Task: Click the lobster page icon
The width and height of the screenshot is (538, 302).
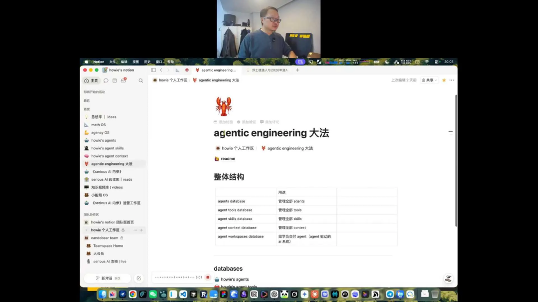Action: pyautogui.click(x=224, y=106)
